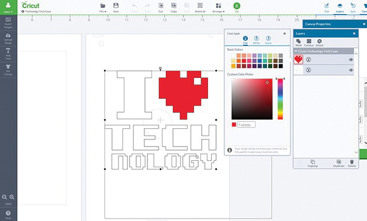Delete the selected layer
Image resolution: width=367 pixels, height=221 pixels.
coord(352,163)
